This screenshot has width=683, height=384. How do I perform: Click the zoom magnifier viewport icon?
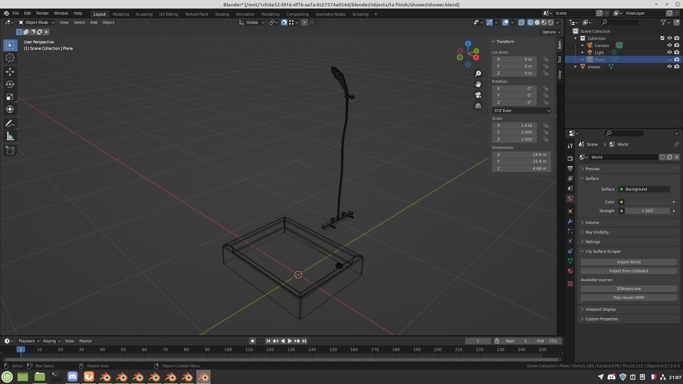pyautogui.click(x=478, y=73)
